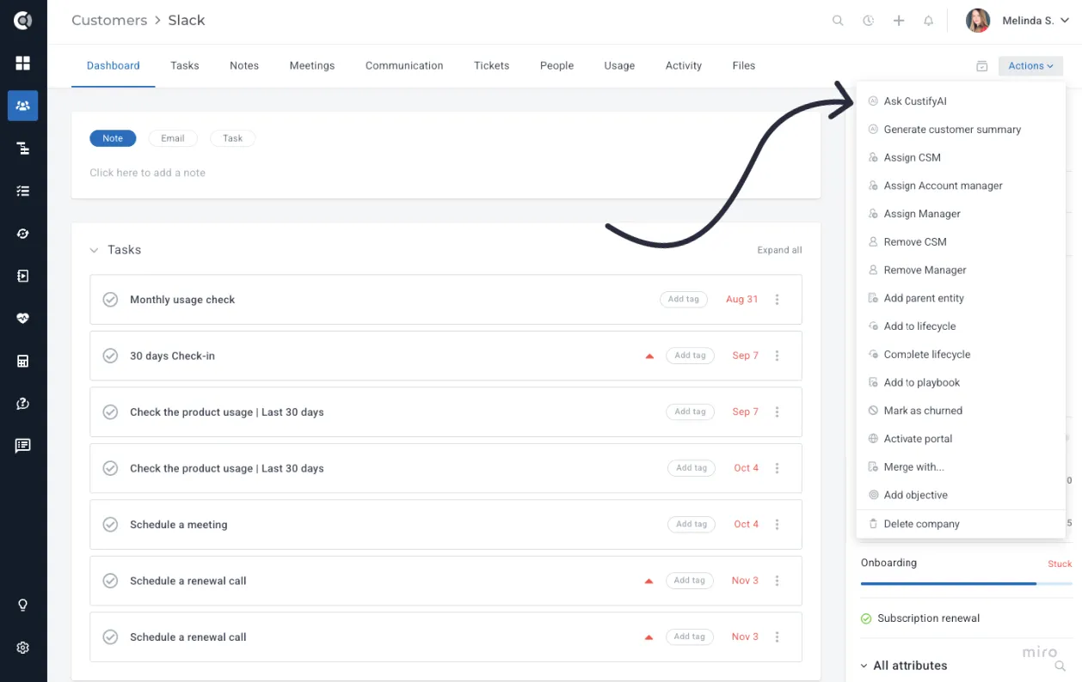Click Melinda S. profile avatar
This screenshot has width=1082, height=682.
click(978, 21)
